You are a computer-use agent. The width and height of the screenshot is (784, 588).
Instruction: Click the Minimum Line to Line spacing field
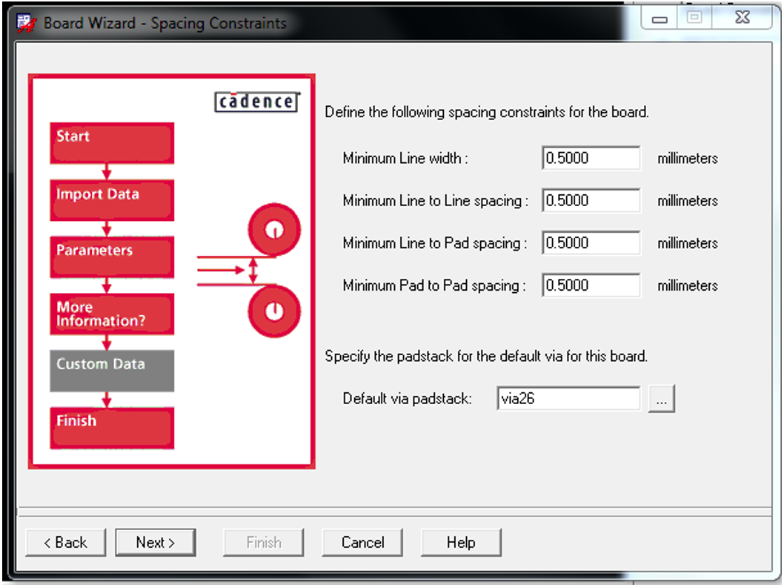click(x=591, y=201)
